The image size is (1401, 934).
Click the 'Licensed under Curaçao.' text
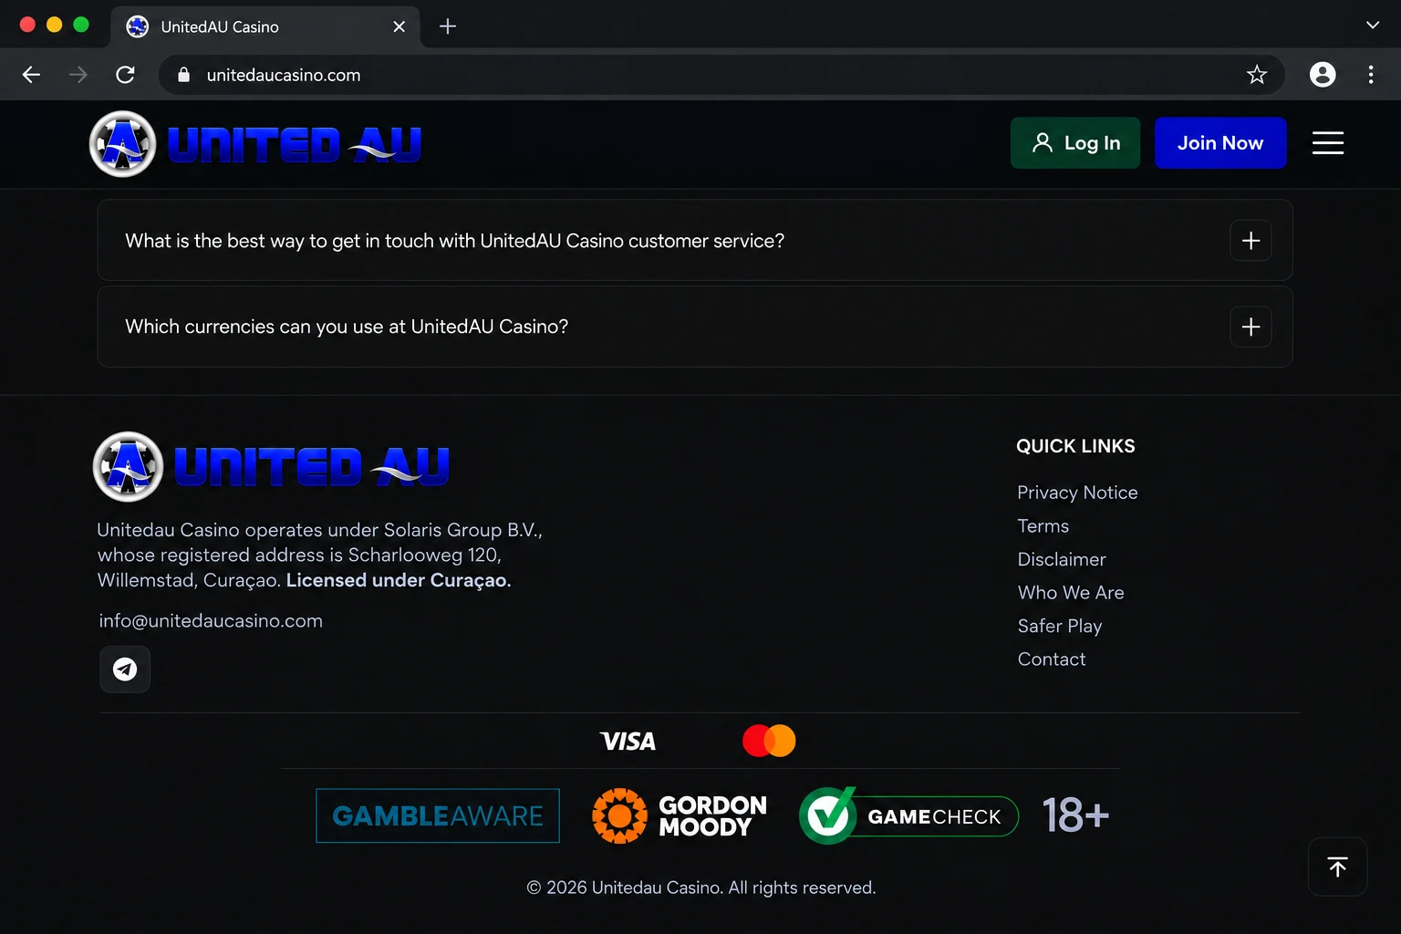point(399,580)
